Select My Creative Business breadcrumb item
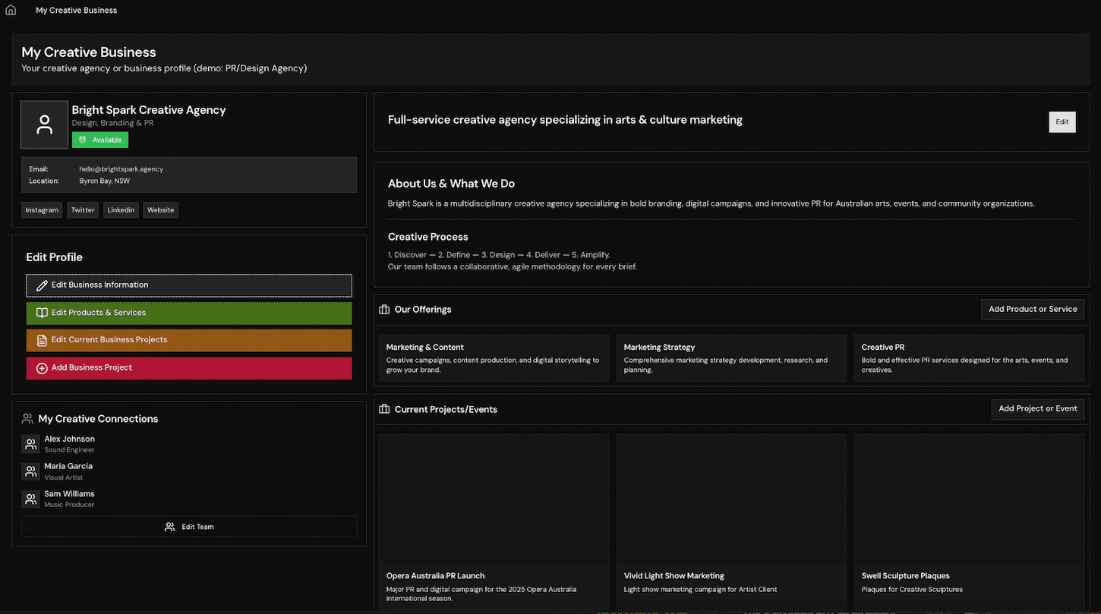Screen dimensions: 1101x614 coord(77,11)
